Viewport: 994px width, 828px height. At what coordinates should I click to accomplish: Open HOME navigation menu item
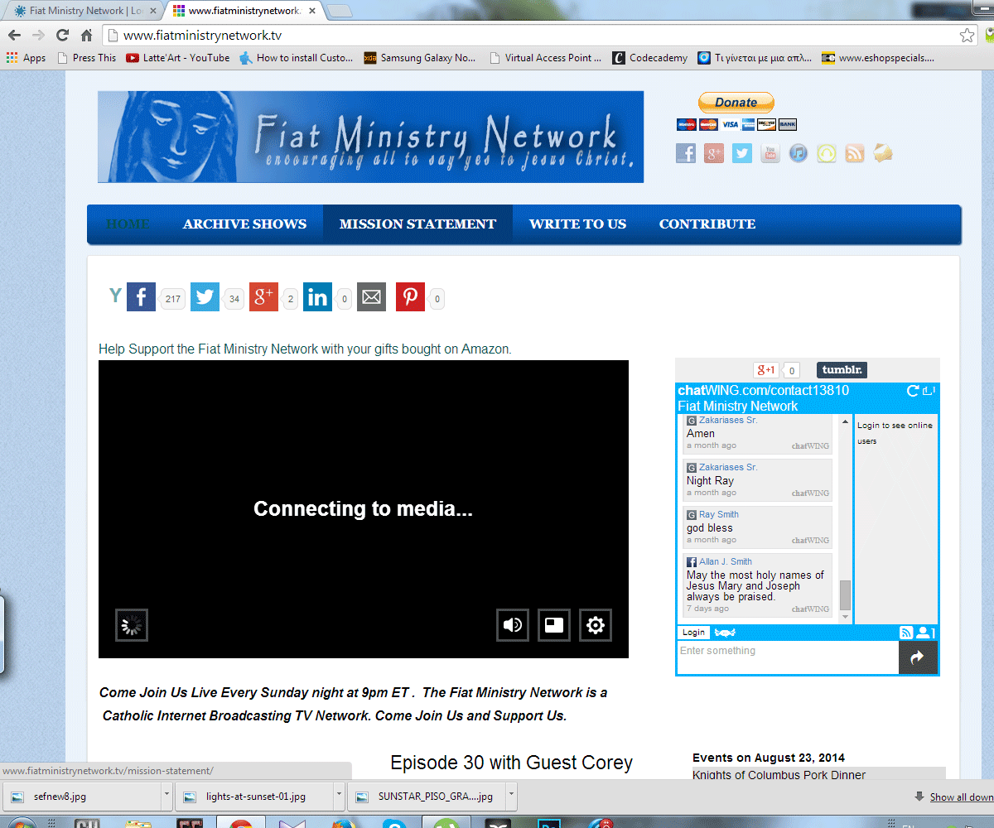(128, 224)
